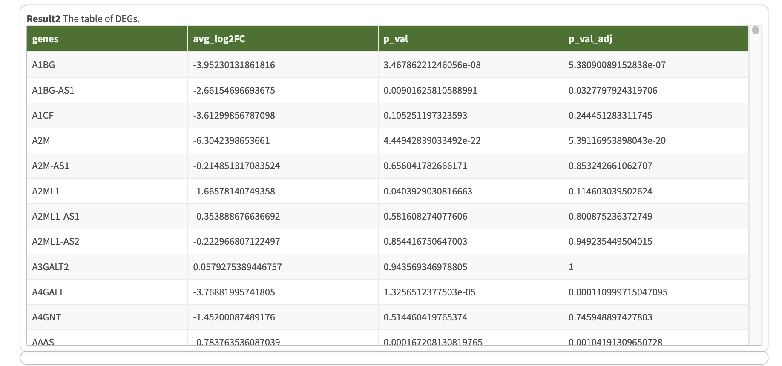Viewport: 782px width, 366px height.
Task: Click the A3GALT2 gene cell
Action: tap(50, 267)
